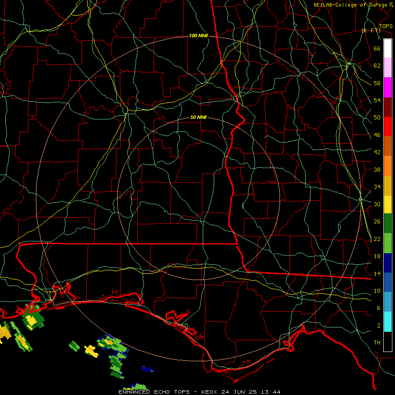
Task: Click the "26" legend value
Action: pyautogui.click(x=377, y=222)
